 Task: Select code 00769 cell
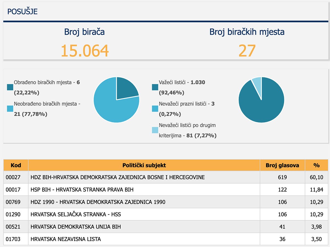16,202
